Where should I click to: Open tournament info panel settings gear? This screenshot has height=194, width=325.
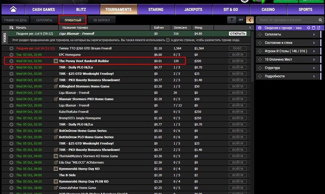(308, 28)
